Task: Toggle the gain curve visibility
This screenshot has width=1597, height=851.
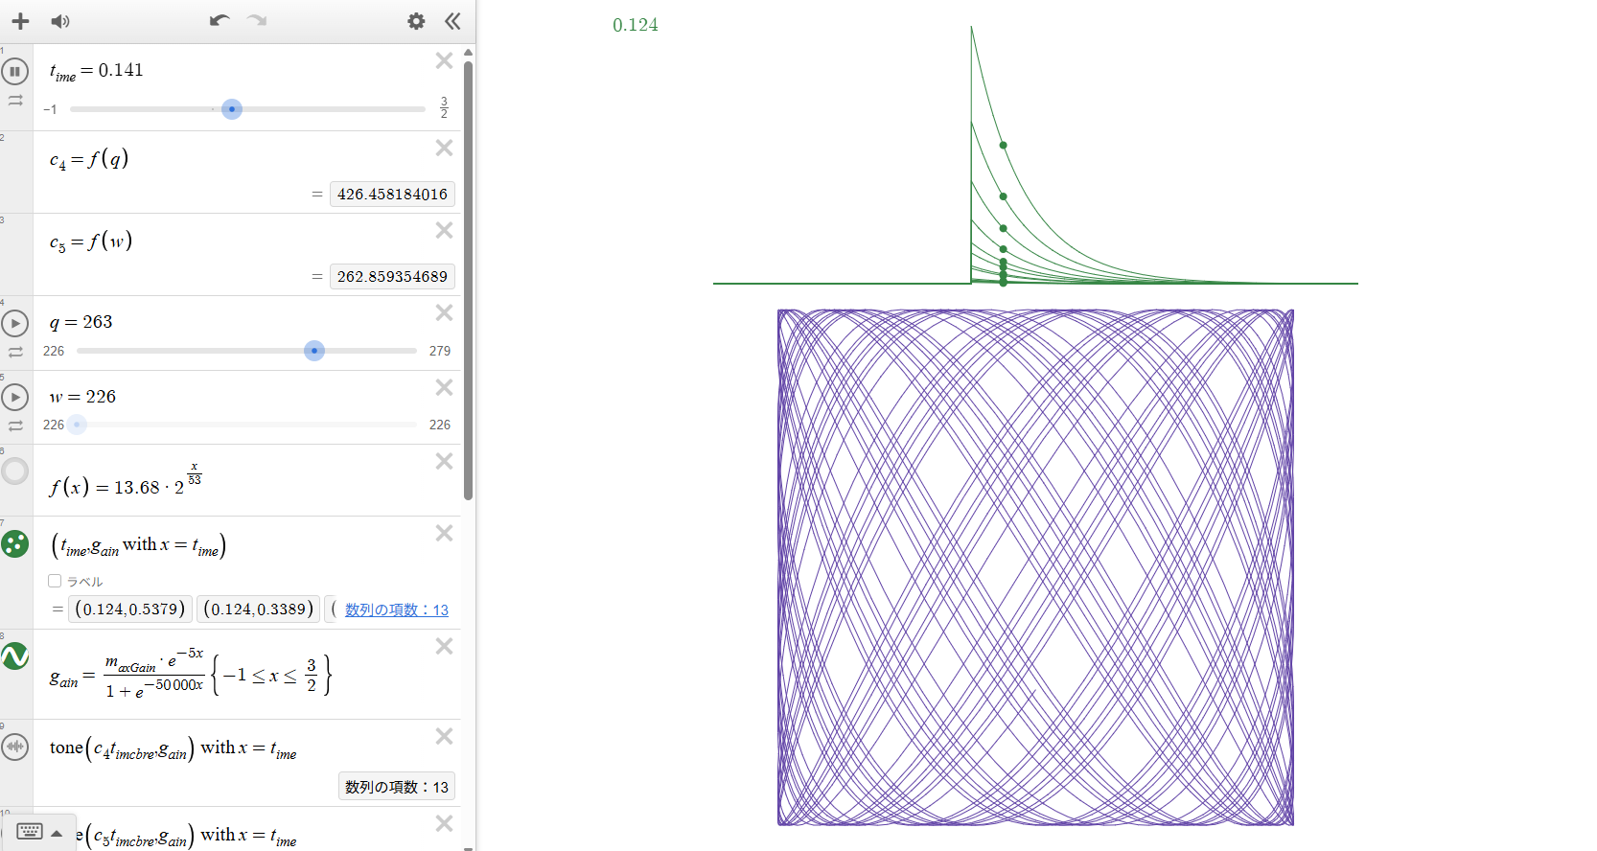Action: click(15, 656)
